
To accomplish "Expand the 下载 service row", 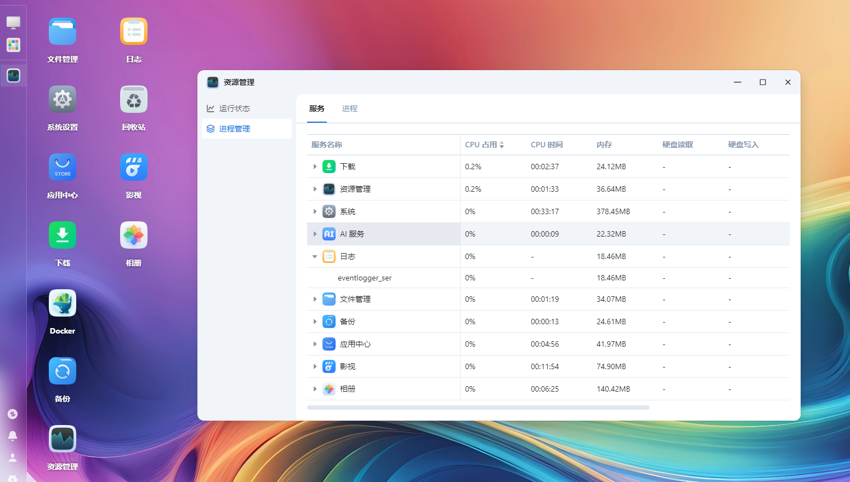I will point(315,167).
